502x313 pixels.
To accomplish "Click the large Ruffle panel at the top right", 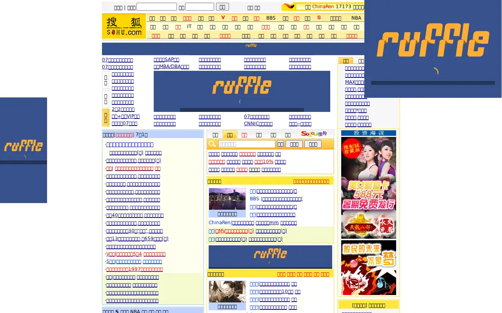I will pos(433,49).
